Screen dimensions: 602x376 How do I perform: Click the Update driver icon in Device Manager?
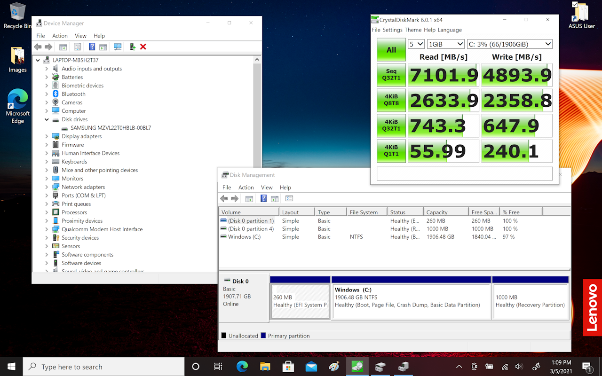tap(133, 47)
